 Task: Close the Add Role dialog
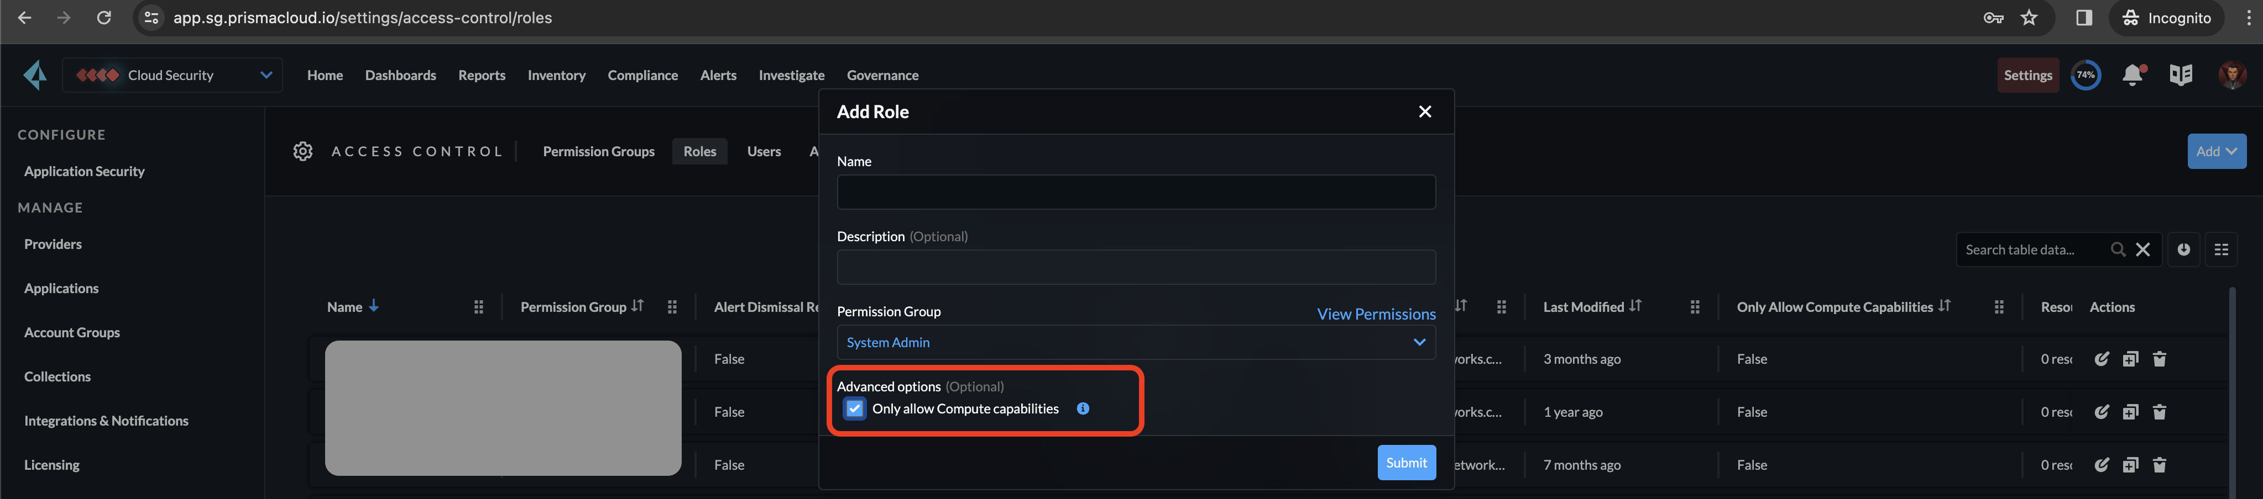pos(1425,112)
